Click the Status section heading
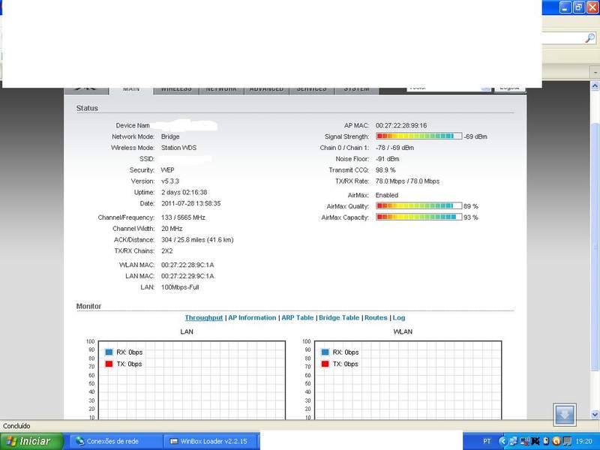Viewport: 600px width, 450px height. [x=87, y=108]
